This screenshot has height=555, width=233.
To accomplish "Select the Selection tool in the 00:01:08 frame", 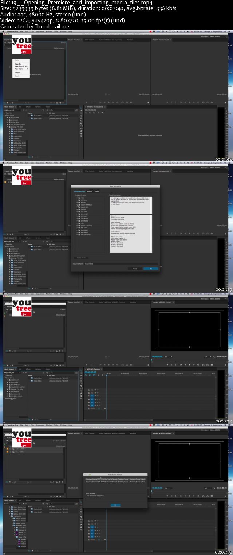I will tap(81, 108).
